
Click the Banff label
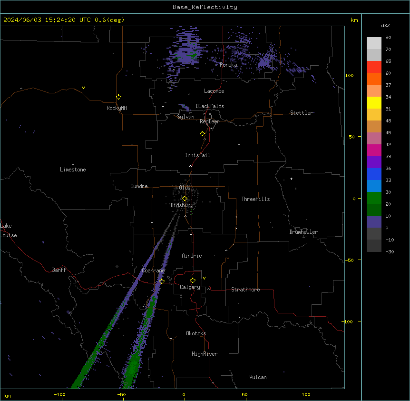pos(59,270)
